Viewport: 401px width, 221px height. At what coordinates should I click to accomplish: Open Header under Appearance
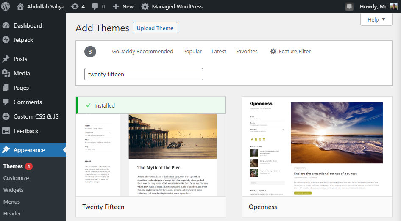pos(12,213)
